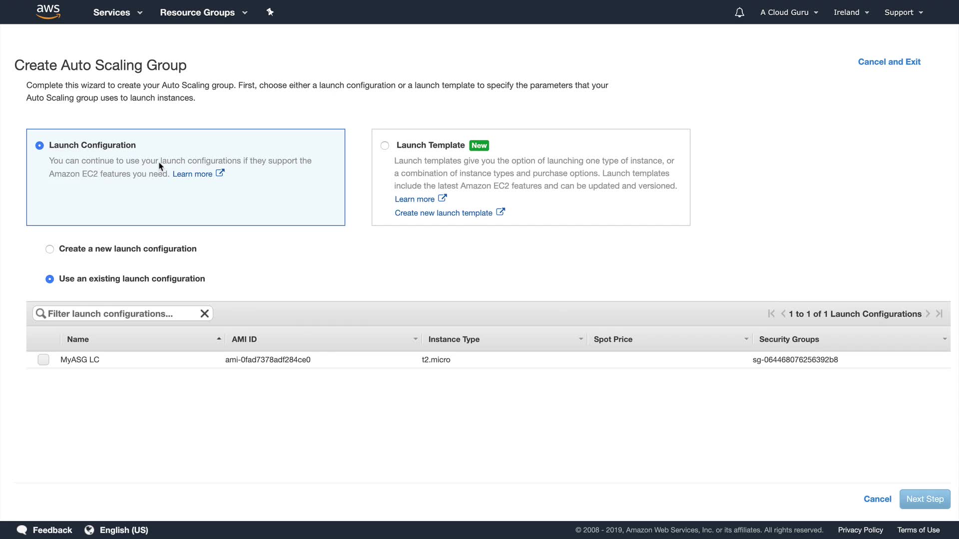Open the Instance Type column dropdown arrow
This screenshot has height=539, width=959.
click(581, 339)
